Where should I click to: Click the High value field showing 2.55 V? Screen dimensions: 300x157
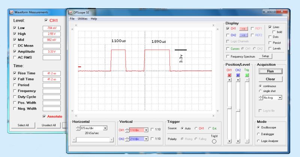click(52, 34)
